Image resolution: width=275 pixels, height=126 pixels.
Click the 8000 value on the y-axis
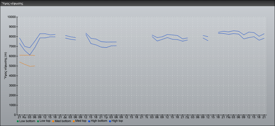[x=12, y=36]
